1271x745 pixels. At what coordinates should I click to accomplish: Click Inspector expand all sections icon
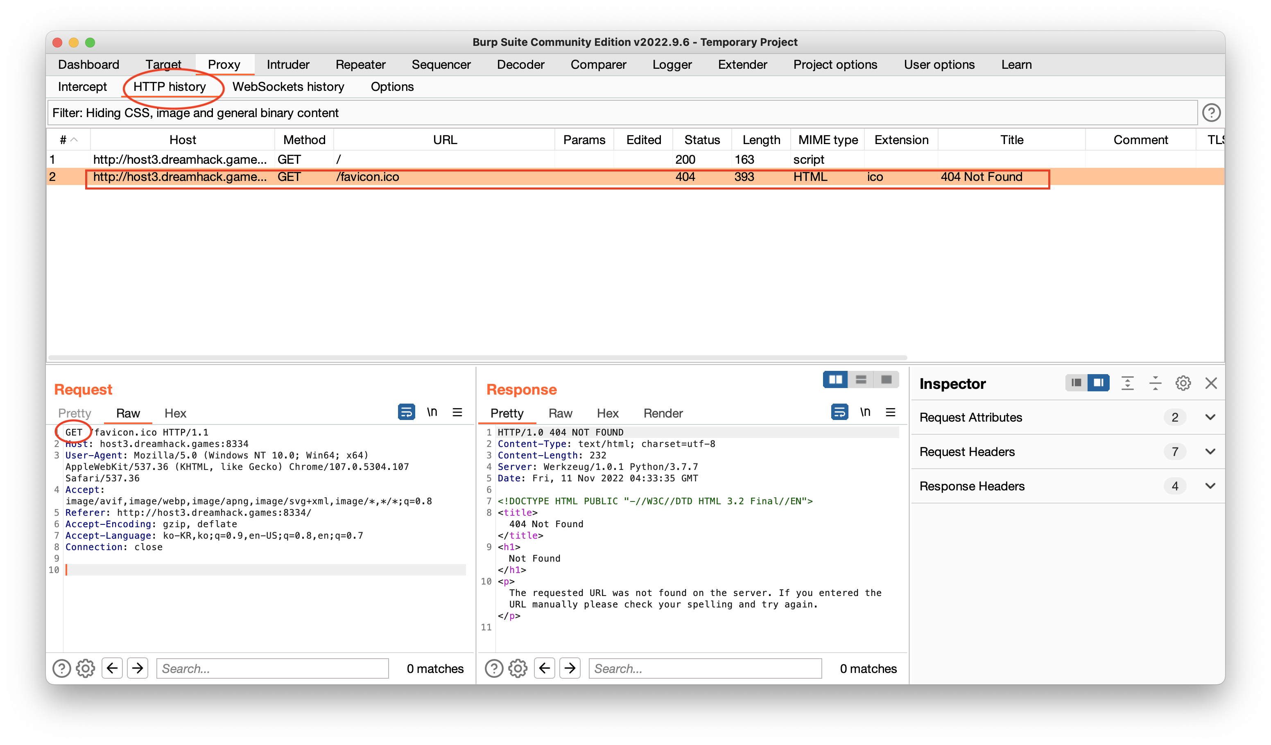click(x=1127, y=383)
